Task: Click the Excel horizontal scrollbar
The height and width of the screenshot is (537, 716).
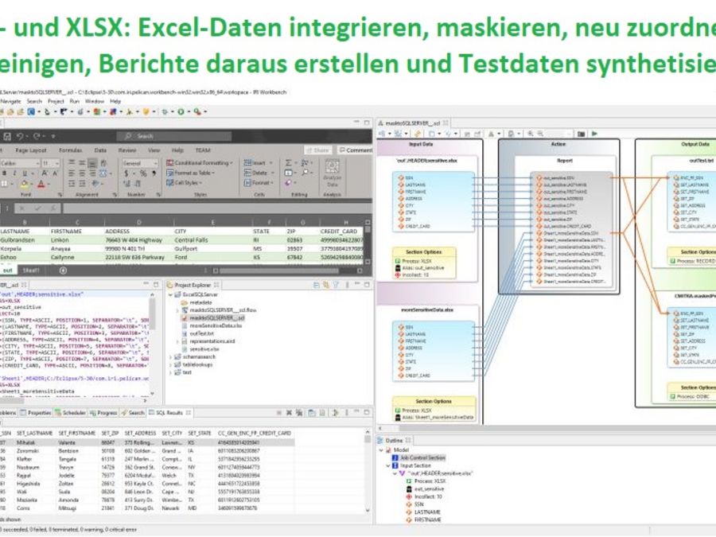Action: click(x=290, y=270)
